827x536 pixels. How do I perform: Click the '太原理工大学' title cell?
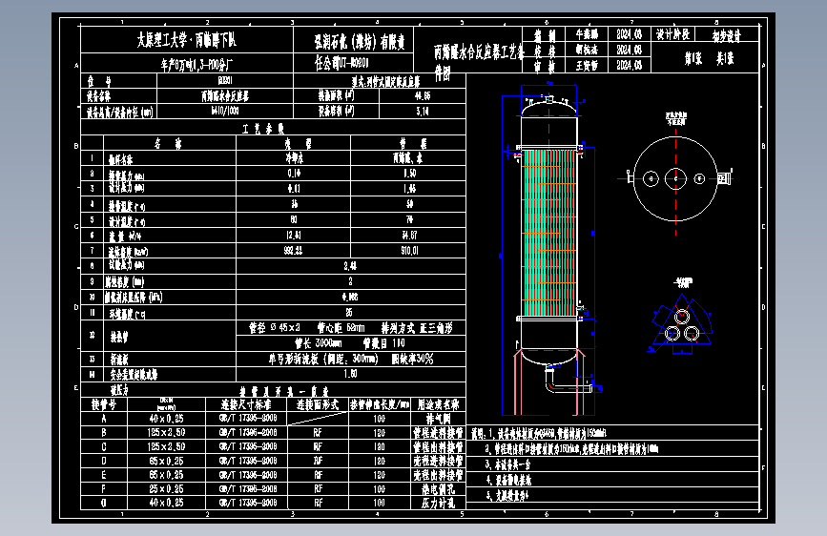[x=187, y=40]
